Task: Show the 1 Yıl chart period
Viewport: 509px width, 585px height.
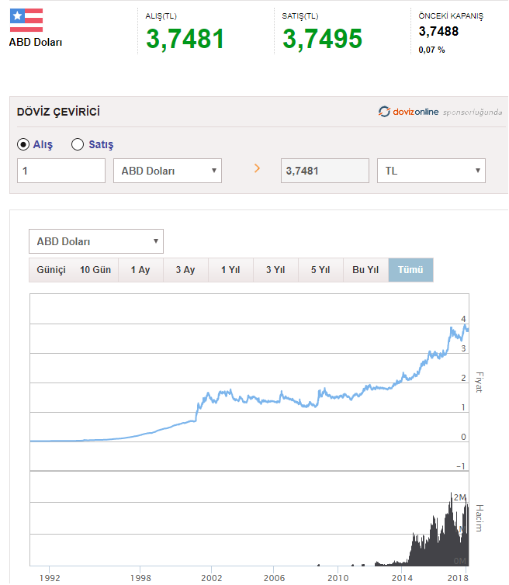Action: tap(230, 270)
